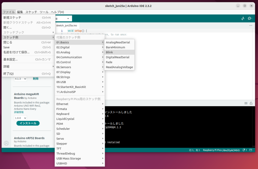Screen dimensions: 258x169
Task: Choose 終了(Q) to quit
Action: point(28,74)
